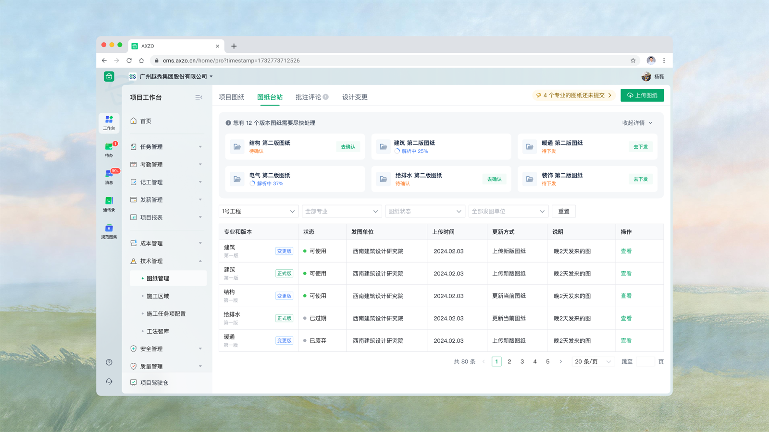Switch to the 项目图纸 tab
This screenshot has height=432, width=769.
[x=231, y=96]
